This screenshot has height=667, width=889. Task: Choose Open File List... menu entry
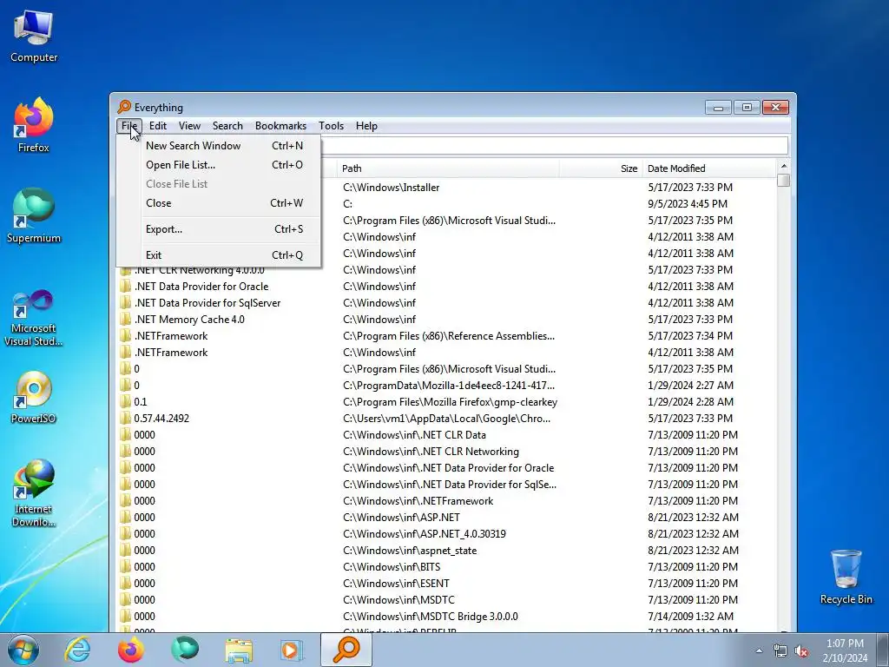click(x=219, y=165)
